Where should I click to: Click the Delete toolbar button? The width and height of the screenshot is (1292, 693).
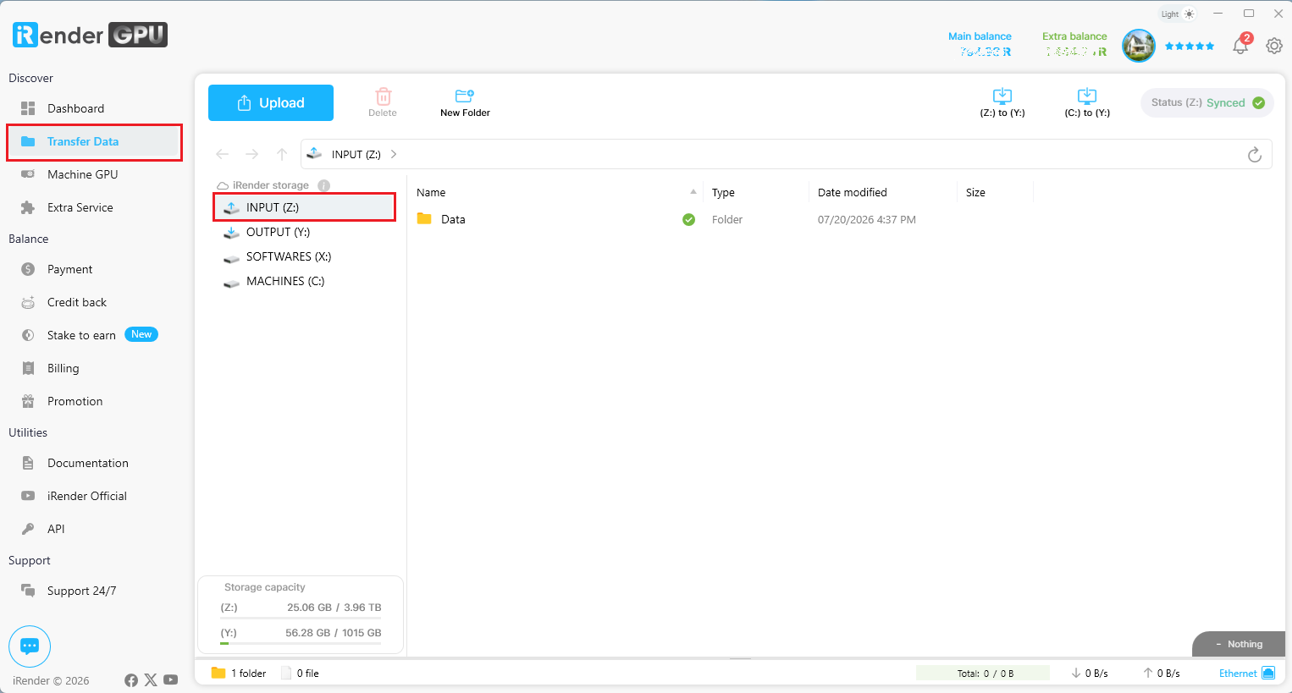point(383,102)
